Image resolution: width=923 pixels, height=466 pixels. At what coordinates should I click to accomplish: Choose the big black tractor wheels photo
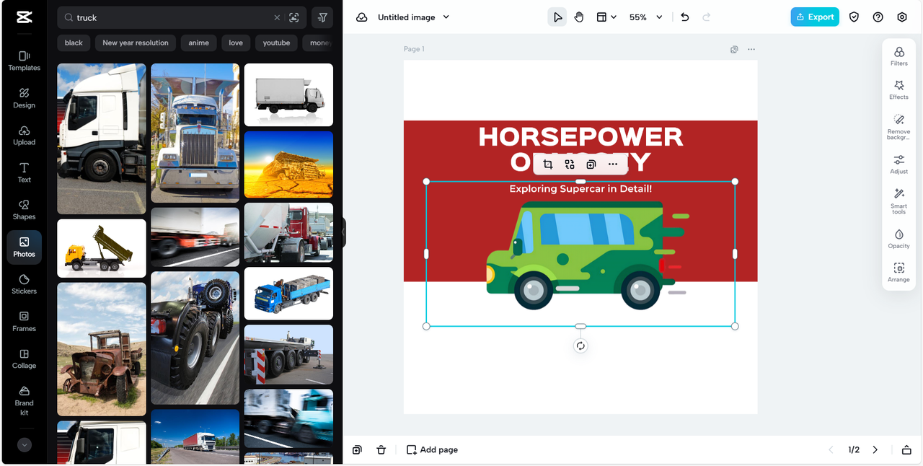pos(195,338)
